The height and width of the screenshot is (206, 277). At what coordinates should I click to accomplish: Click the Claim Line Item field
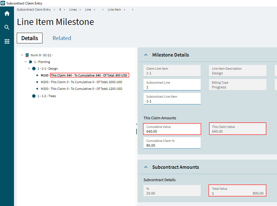point(172,71)
